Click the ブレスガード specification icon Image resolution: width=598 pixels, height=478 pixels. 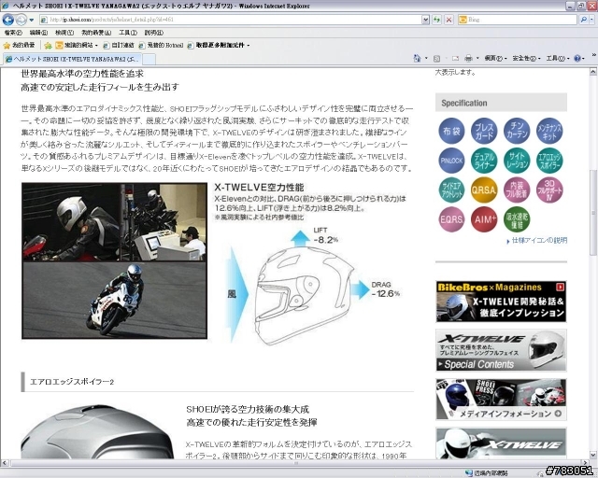[x=484, y=131]
